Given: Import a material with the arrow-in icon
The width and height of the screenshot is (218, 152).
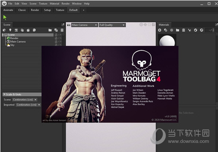Looking at the screenshot, I should (x=195, y=30).
